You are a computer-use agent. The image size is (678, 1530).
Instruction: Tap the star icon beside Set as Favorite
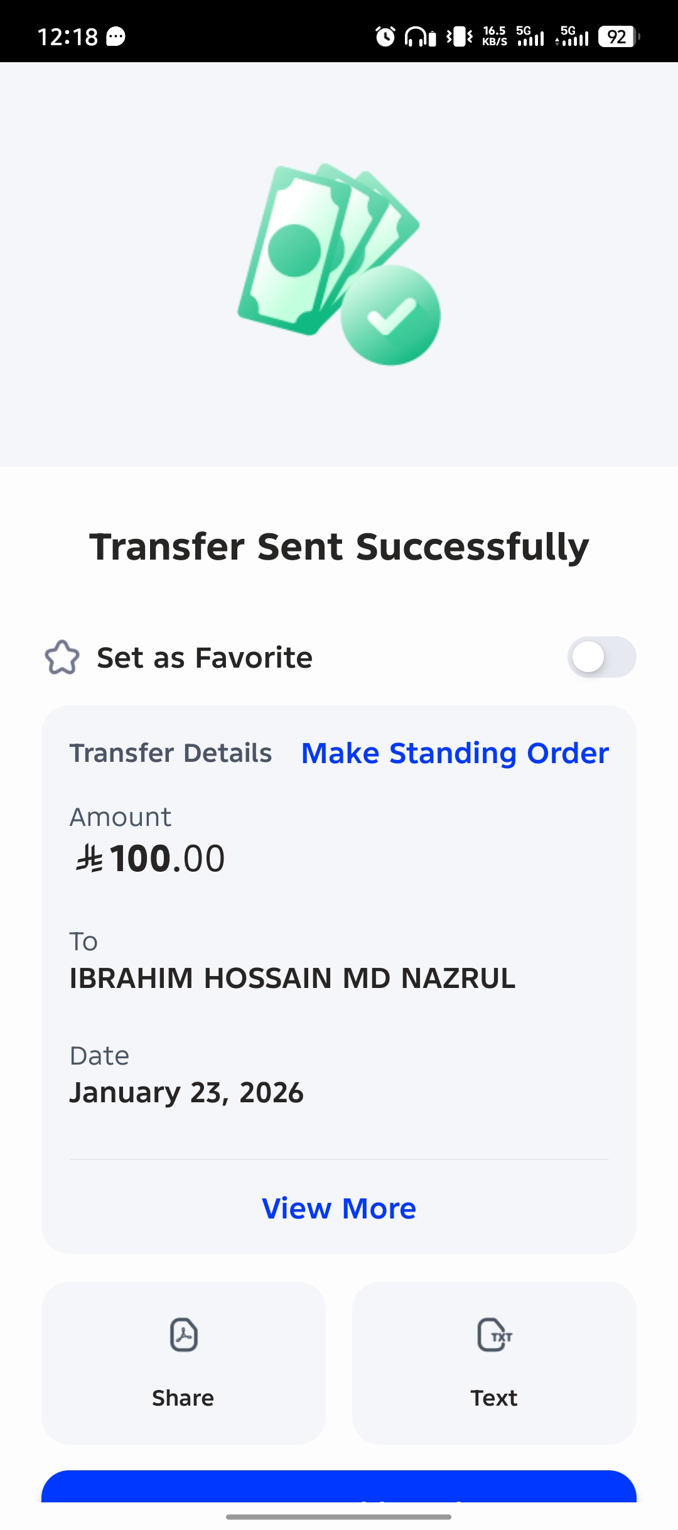(62, 658)
